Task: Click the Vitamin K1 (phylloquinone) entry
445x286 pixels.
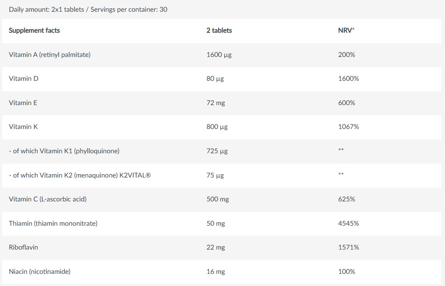Action: point(64,151)
